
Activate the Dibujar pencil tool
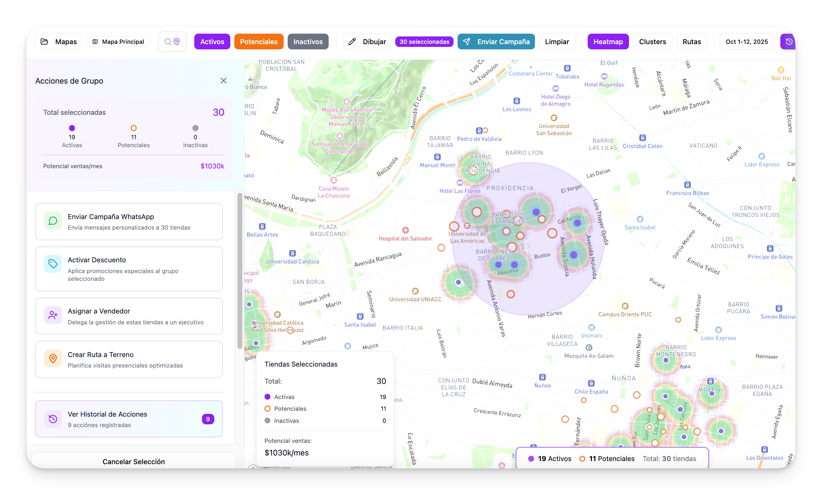367,42
